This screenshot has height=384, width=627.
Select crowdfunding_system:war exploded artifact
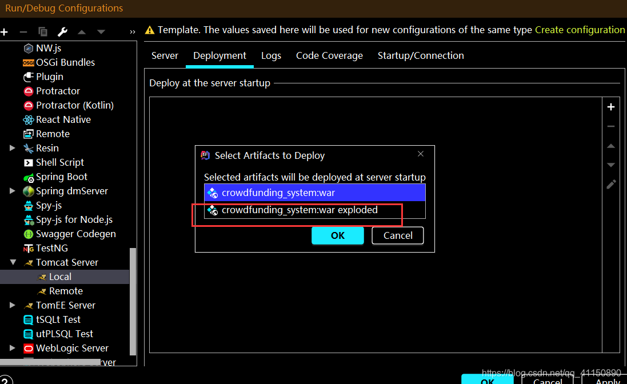click(x=315, y=210)
